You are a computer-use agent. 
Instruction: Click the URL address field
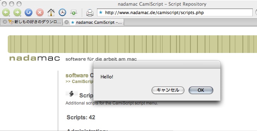[175, 13]
